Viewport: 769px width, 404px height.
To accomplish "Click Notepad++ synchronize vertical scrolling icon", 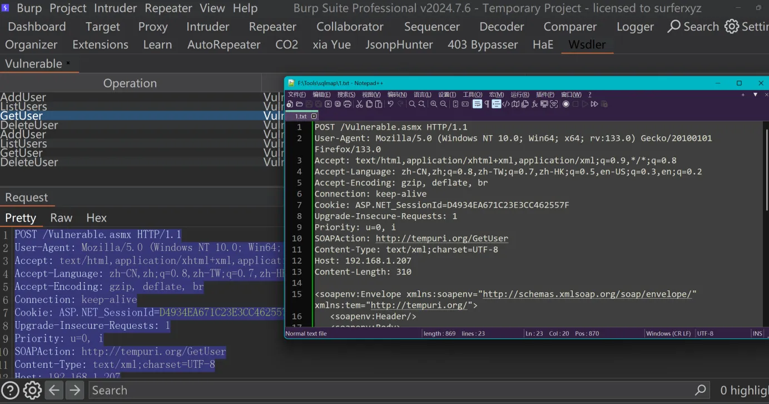I will [x=455, y=104].
